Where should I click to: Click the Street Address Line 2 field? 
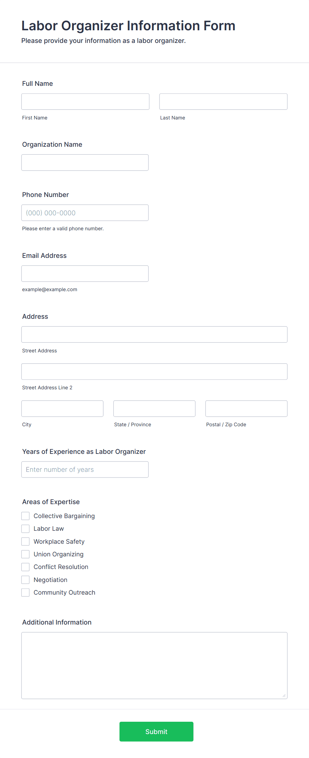click(x=154, y=371)
